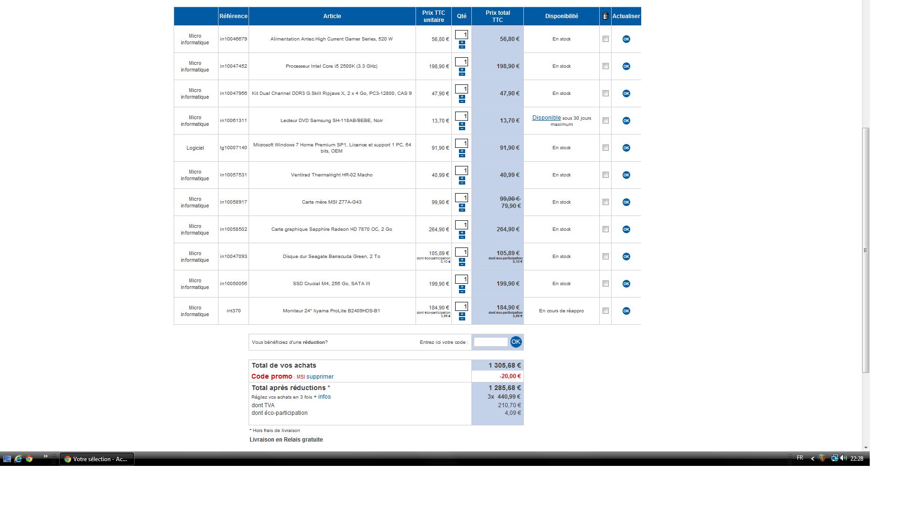
Task: Click Disponible link for DVD drive availability
Action: pyautogui.click(x=546, y=118)
